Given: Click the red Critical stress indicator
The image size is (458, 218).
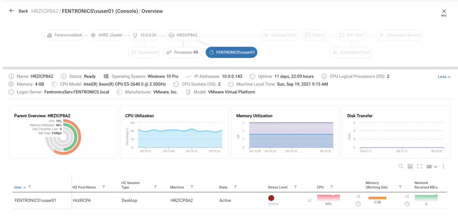Looking at the screenshot, I should [x=271, y=198].
